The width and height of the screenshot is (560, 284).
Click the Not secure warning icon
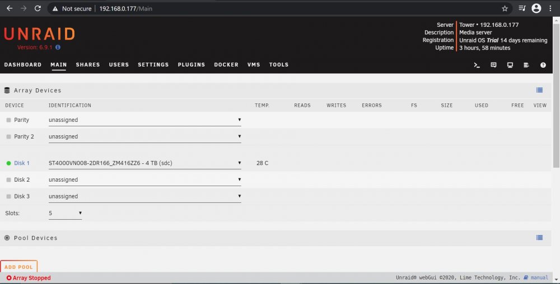pyautogui.click(x=55, y=8)
